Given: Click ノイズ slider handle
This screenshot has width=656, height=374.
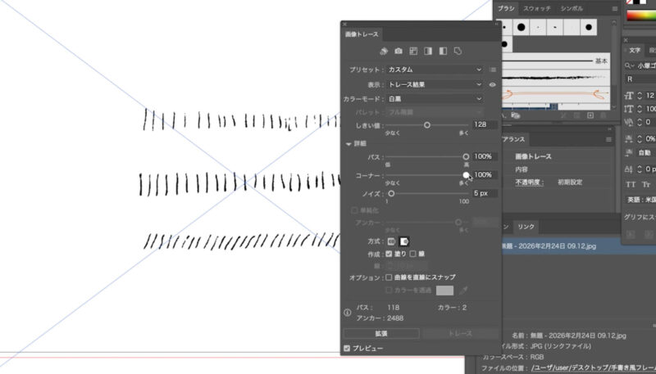Looking at the screenshot, I should [391, 193].
